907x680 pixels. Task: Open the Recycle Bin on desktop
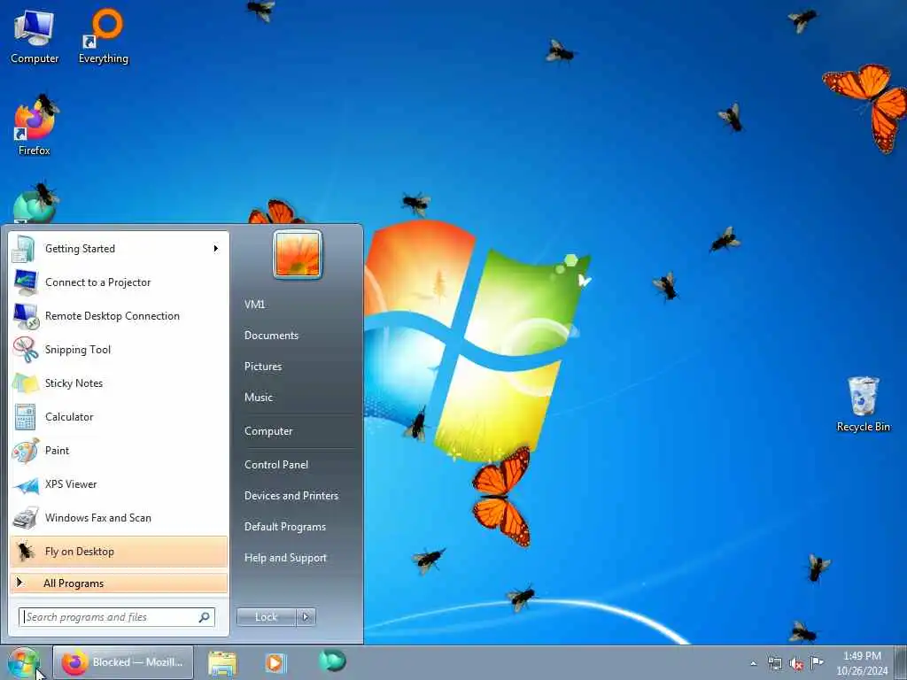coord(863,404)
